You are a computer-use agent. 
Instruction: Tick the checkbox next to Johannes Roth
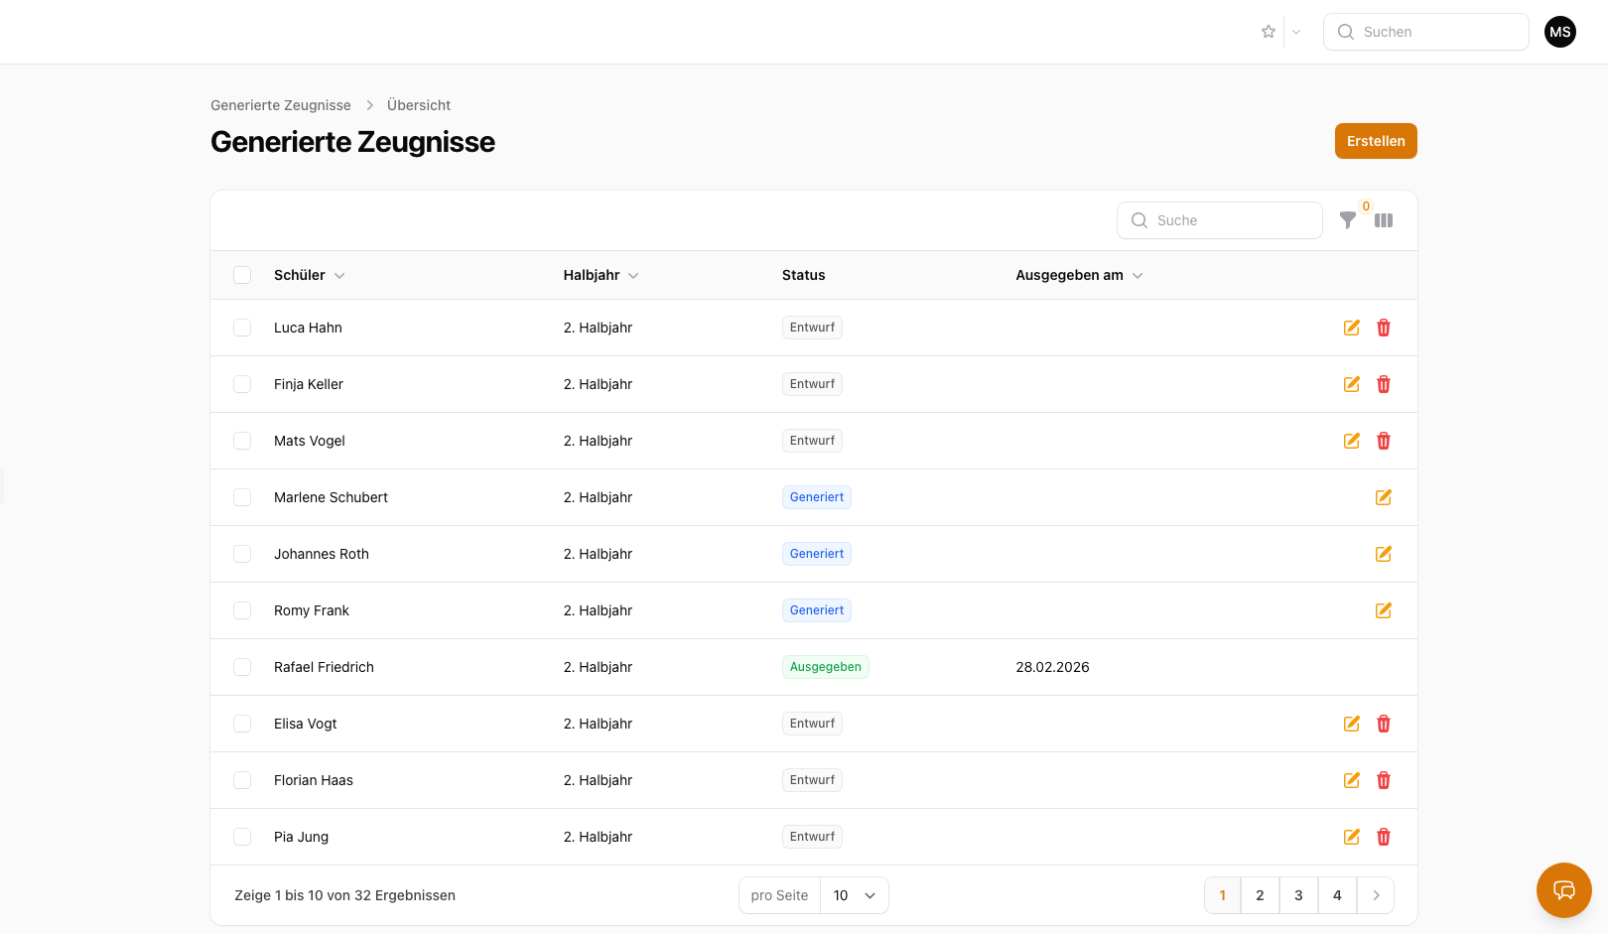pyautogui.click(x=242, y=553)
